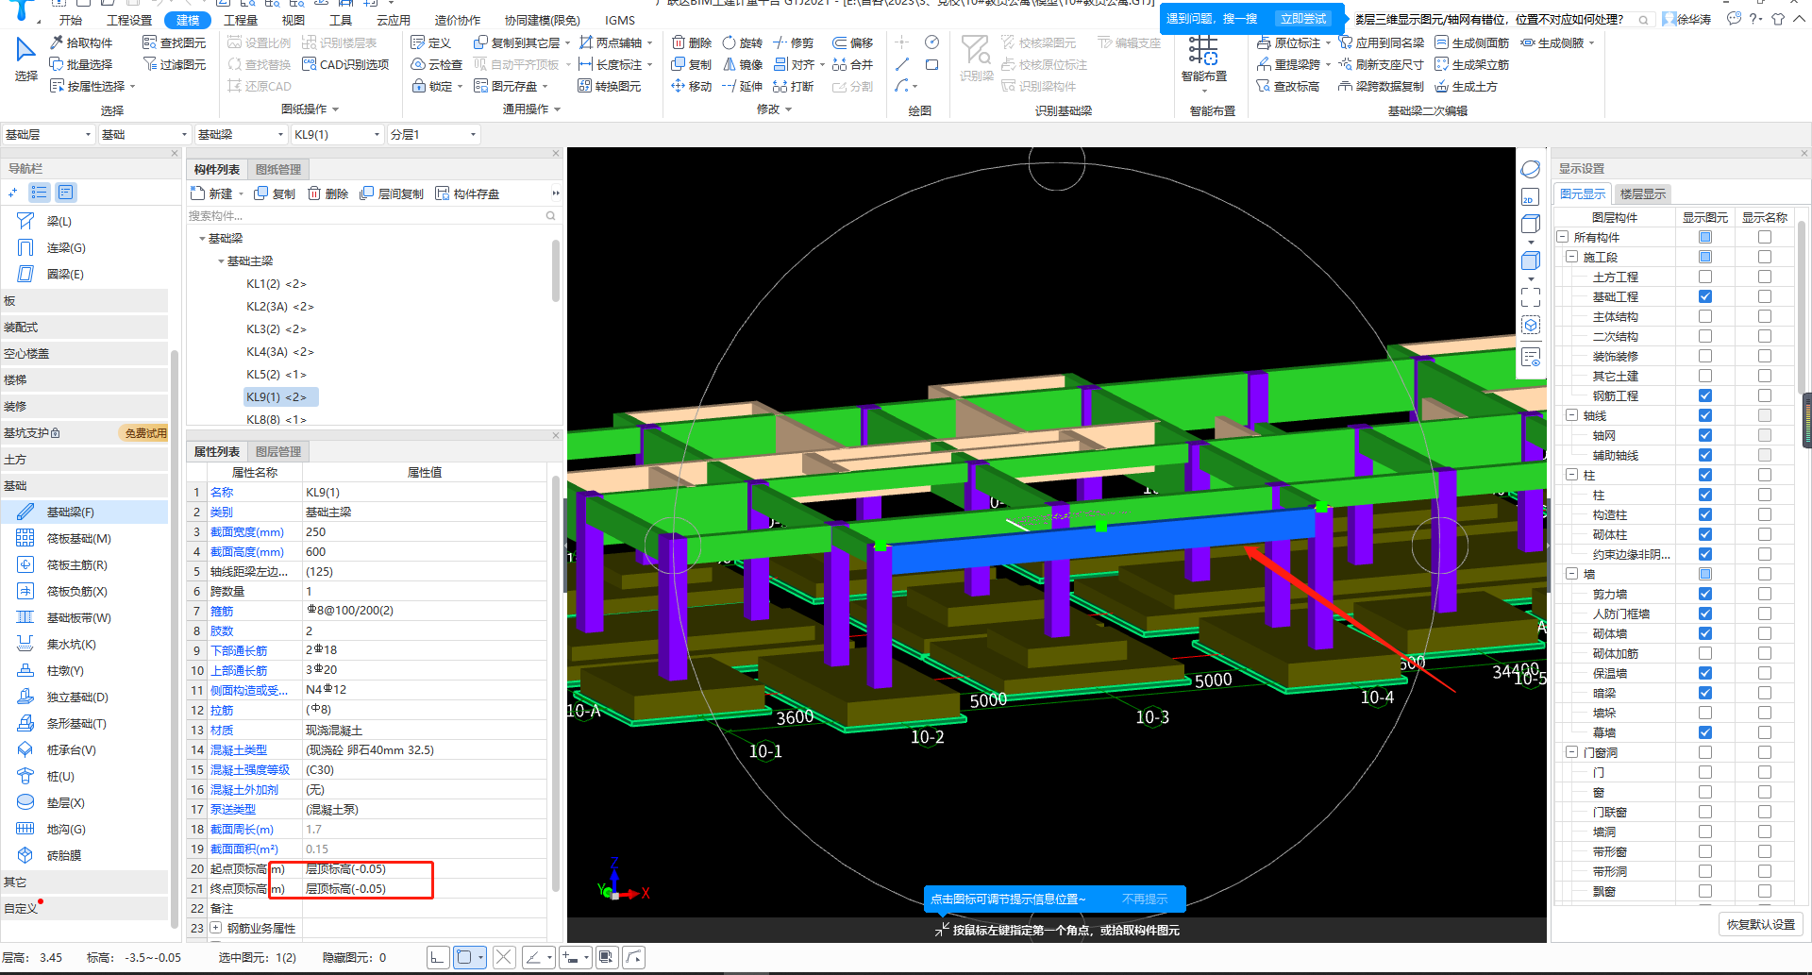The height and width of the screenshot is (975, 1812).
Task: Click 层间复制 copy between floors
Action: 392,193
